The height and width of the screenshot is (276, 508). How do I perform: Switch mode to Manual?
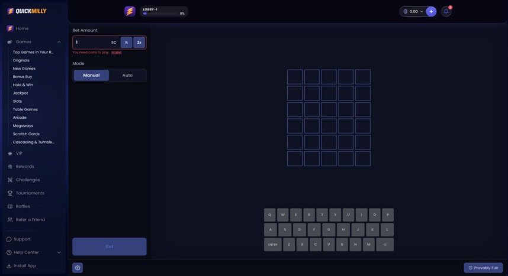click(x=91, y=75)
